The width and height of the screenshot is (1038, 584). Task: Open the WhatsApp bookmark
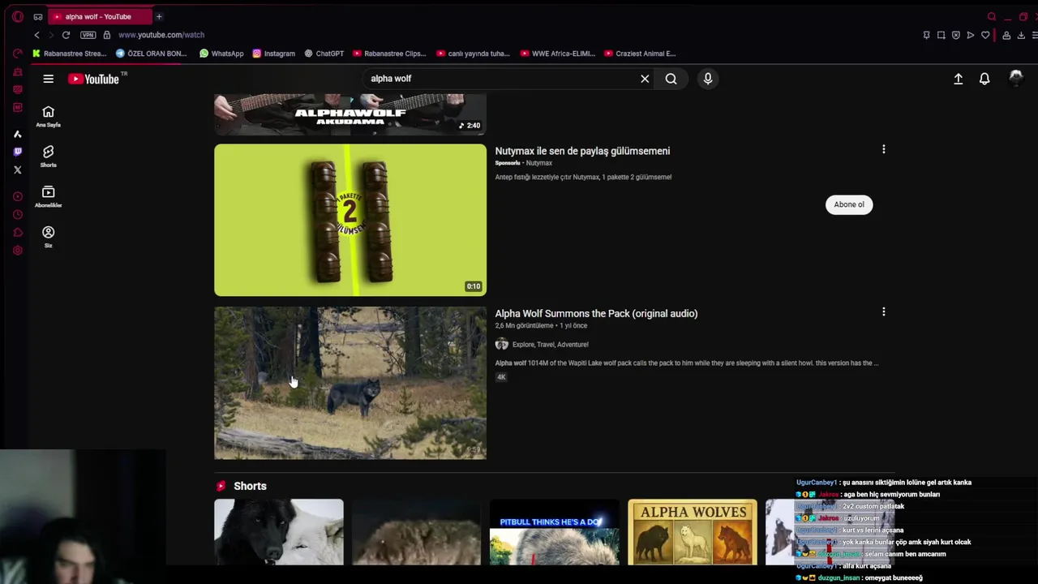(x=221, y=54)
